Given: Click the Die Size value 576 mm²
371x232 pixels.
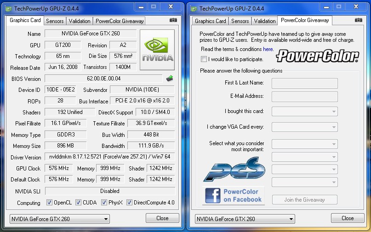Looking at the screenshot, I should 123,56.
